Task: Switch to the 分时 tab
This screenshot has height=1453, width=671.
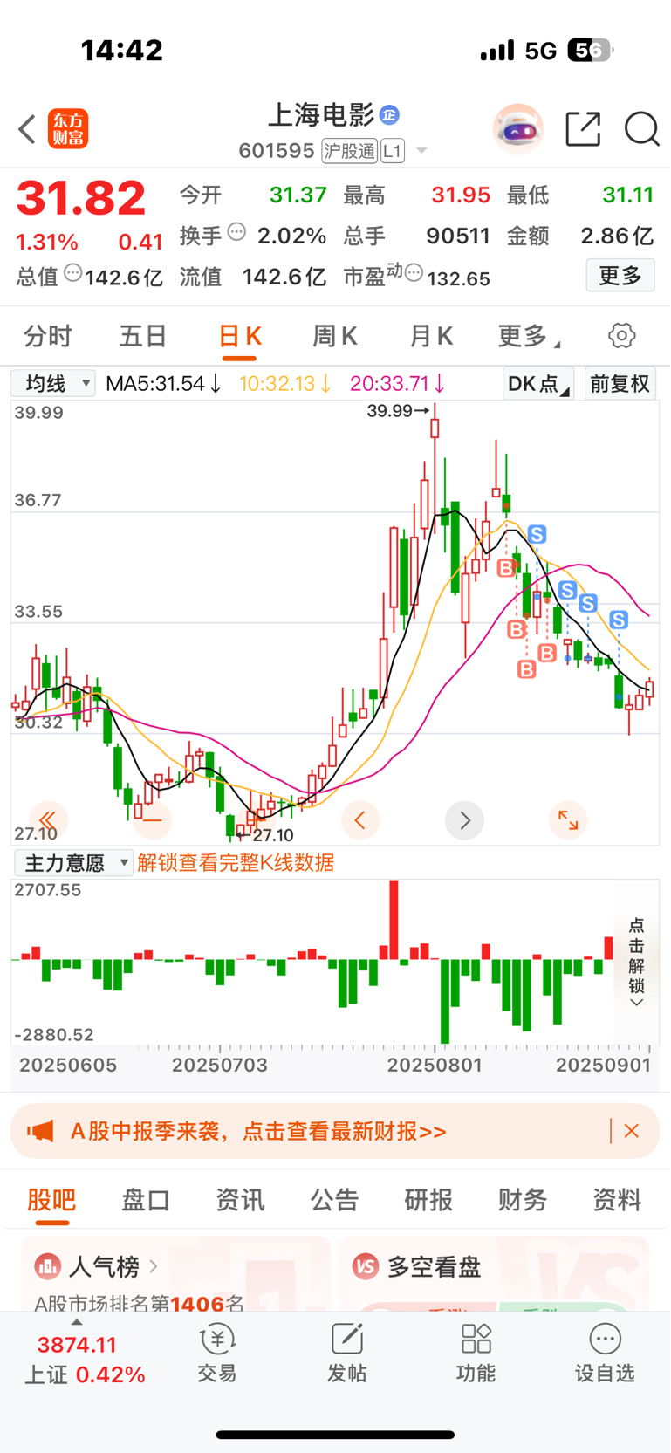Action: pyautogui.click(x=48, y=336)
